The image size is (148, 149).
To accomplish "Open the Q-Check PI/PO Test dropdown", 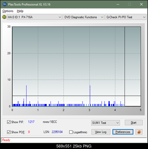I will click(x=126, y=17).
